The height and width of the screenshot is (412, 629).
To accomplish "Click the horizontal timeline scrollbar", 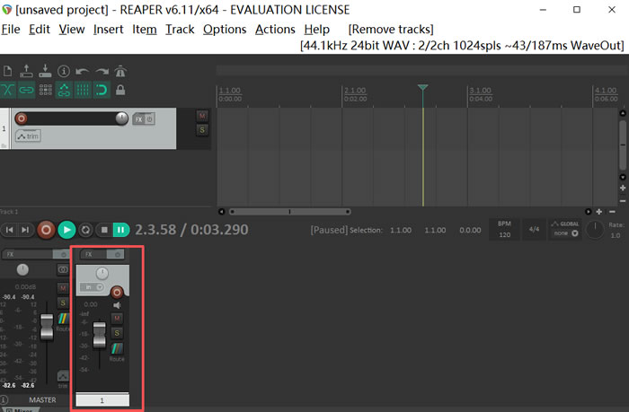I will point(289,212).
